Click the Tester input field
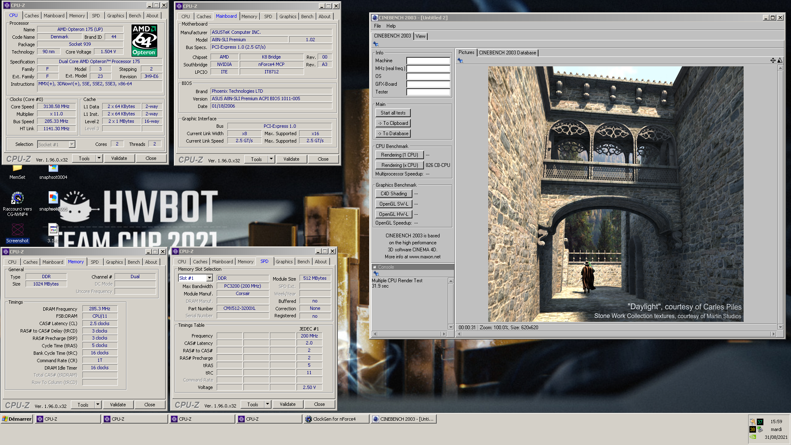 coord(428,92)
